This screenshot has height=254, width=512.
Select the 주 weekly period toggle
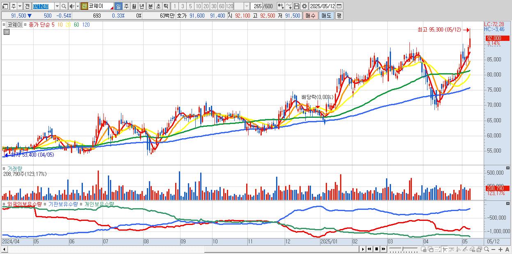coord(126,6)
